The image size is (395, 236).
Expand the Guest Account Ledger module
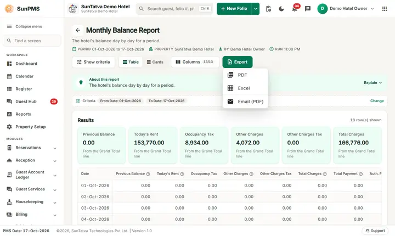point(55,176)
